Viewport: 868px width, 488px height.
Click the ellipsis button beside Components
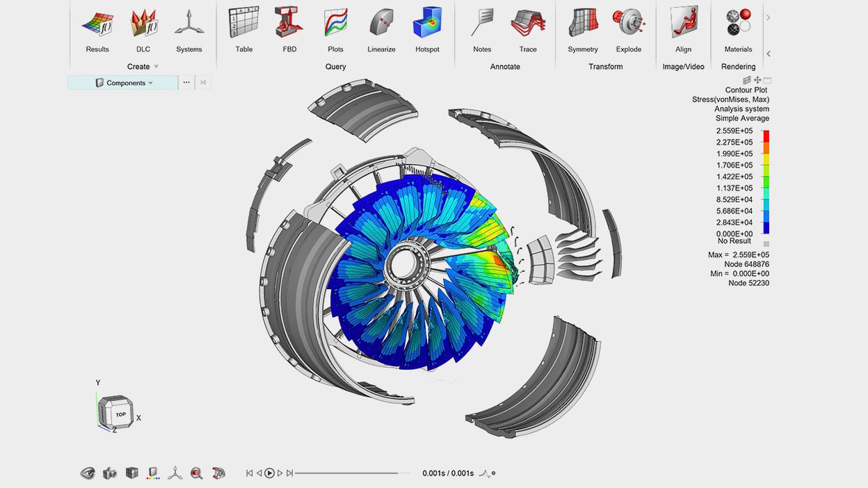186,83
